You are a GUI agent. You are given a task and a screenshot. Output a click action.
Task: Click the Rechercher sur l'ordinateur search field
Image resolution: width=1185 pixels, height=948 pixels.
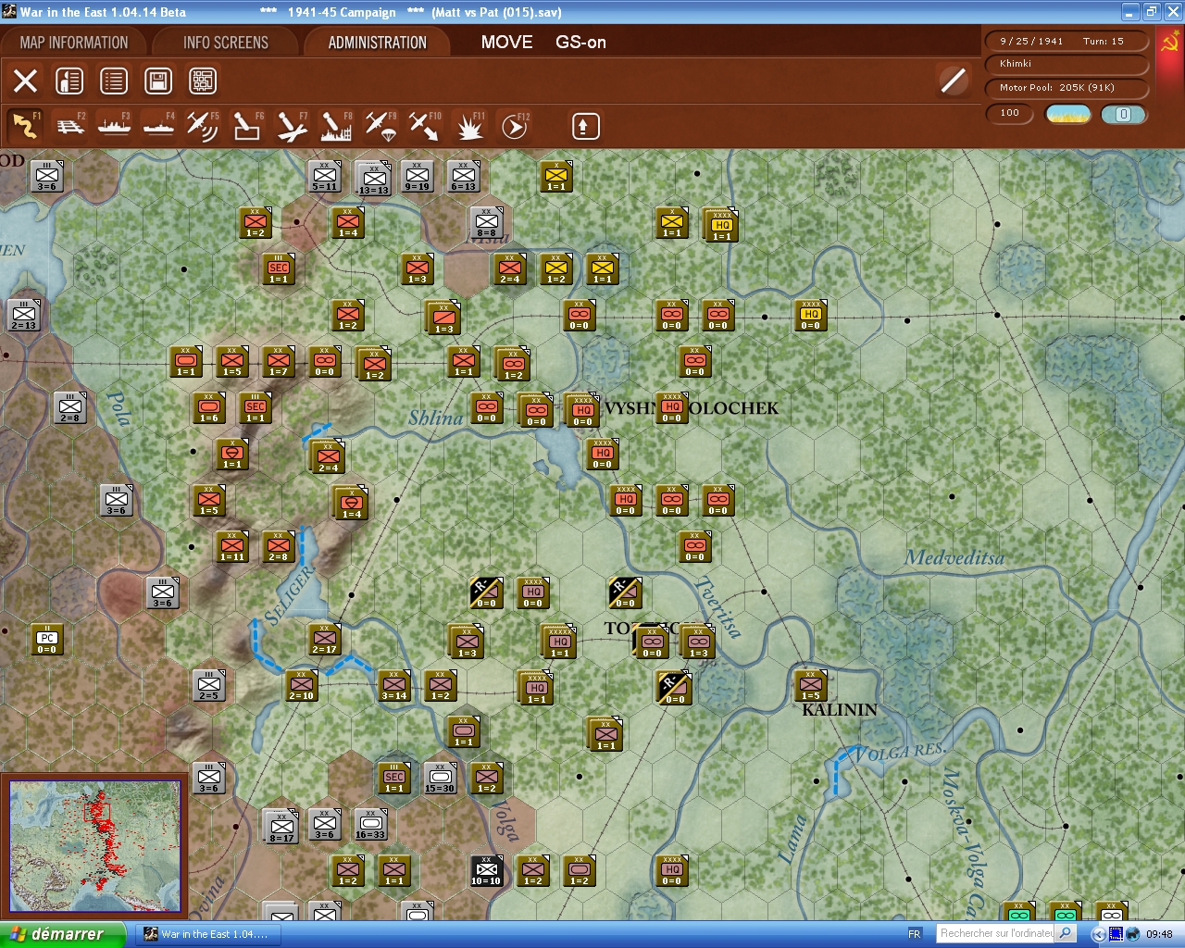tap(995, 933)
